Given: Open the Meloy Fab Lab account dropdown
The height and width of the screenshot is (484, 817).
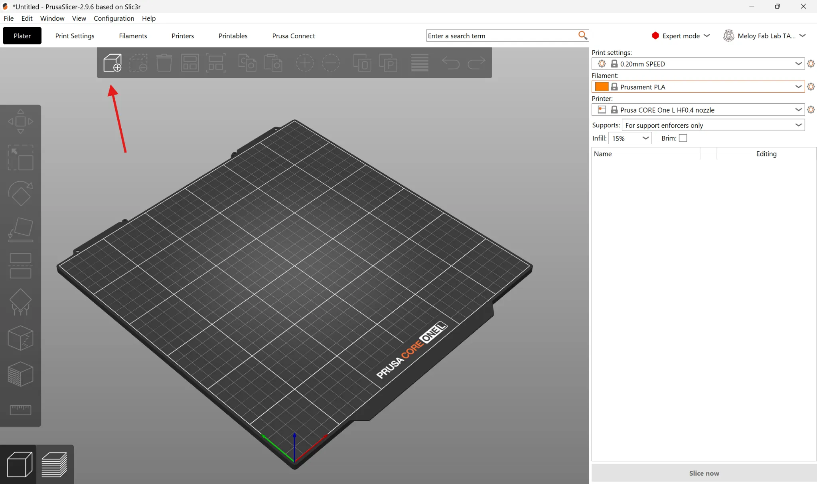Looking at the screenshot, I should coord(765,36).
